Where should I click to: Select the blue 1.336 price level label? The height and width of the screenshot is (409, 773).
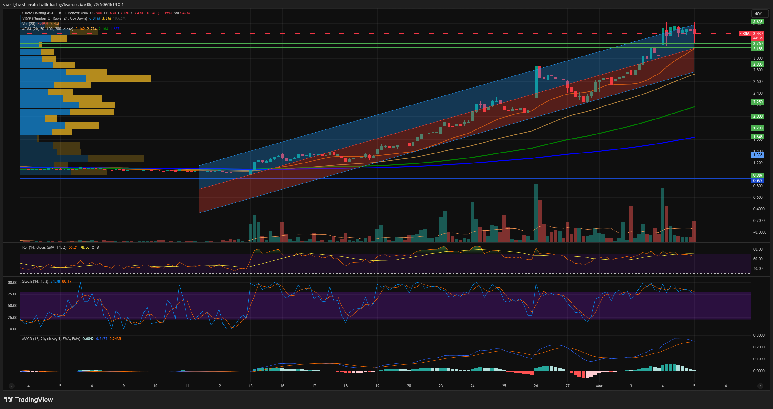click(x=758, y=155)
